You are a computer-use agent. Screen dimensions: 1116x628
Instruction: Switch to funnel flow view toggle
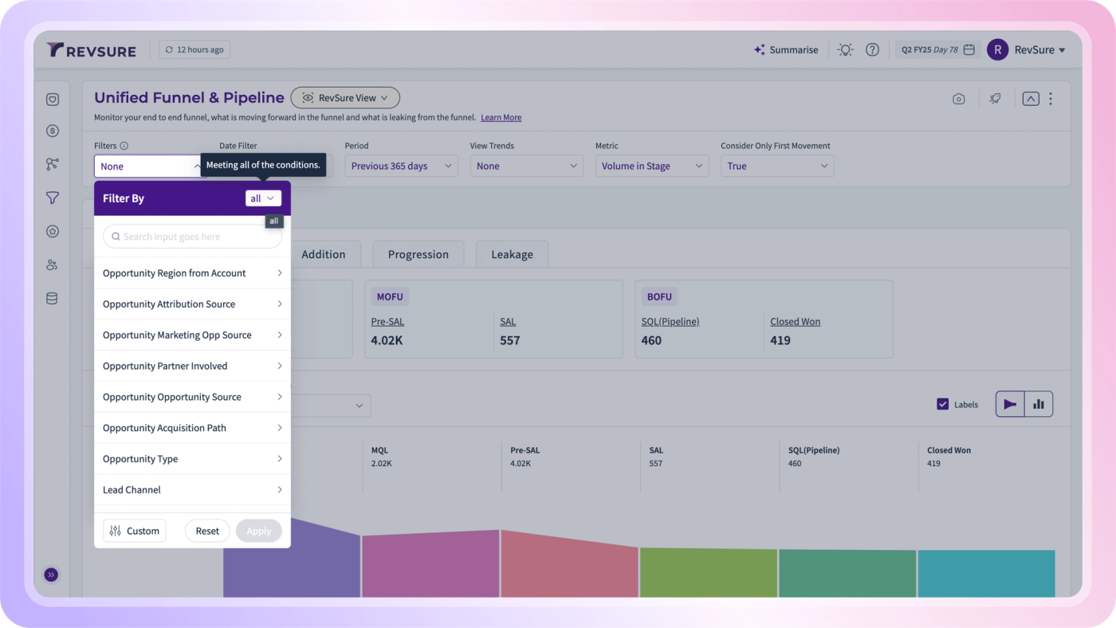pyautogui.click(x=1010, y=404)
